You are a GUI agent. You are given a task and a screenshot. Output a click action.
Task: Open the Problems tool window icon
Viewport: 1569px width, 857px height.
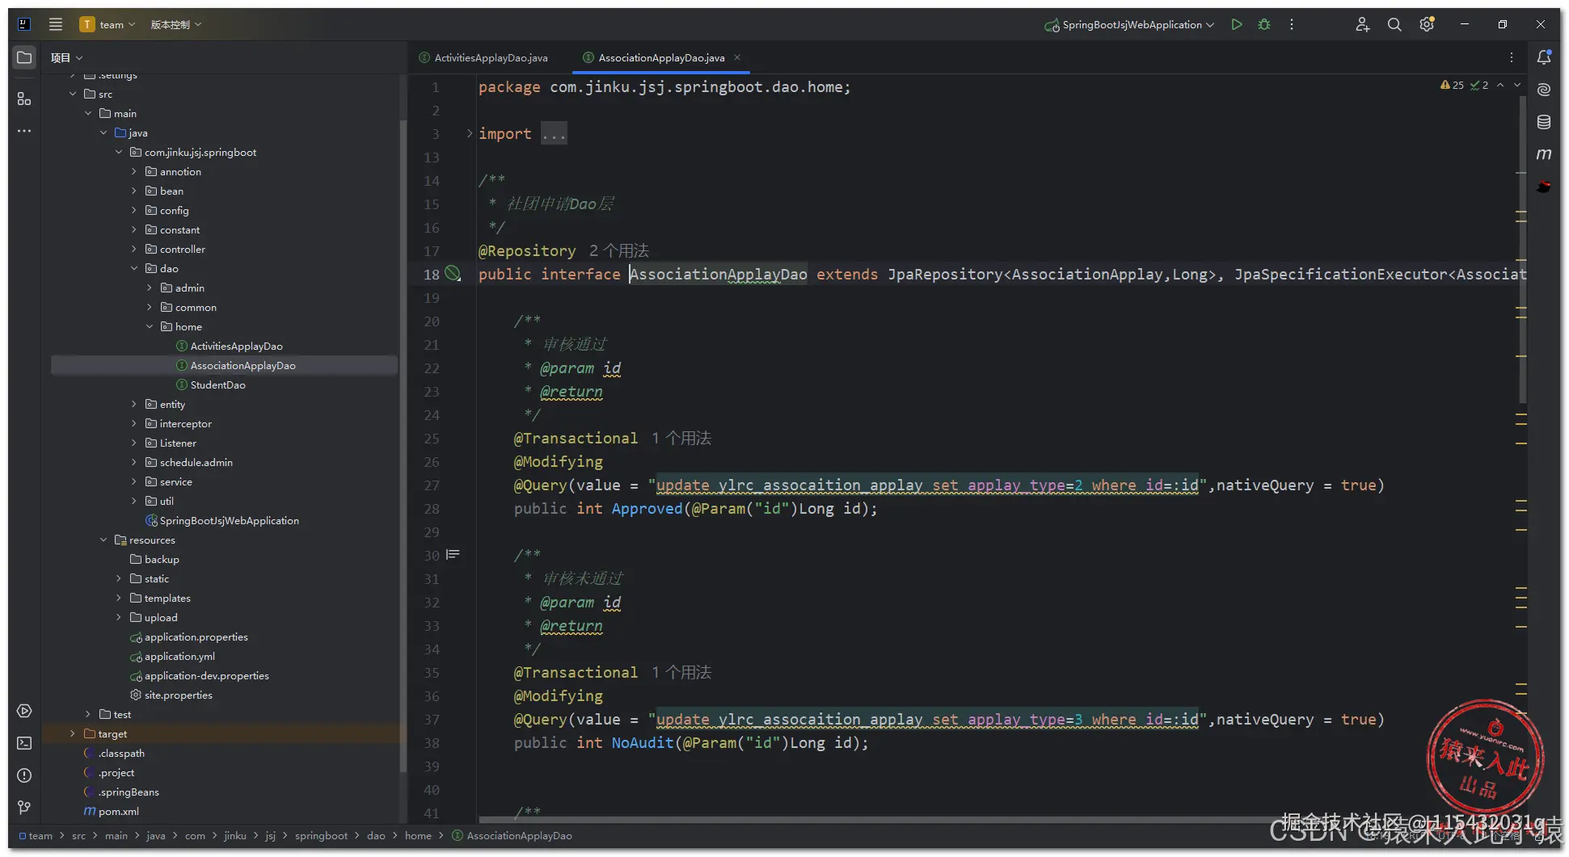coord(24,775)
